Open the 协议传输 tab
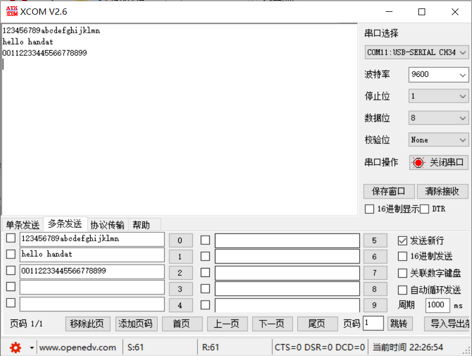This screenshot has height=356, width=472. click(107, 225)
